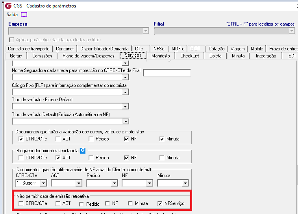This screenshot has height=214, width=298.
Task: Expand Código Fixo (FLP) dropdown
Action: point(125,92)
